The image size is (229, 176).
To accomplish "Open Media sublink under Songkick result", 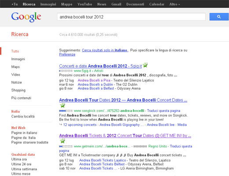I will pyautogui.click(x=182, y=125).
